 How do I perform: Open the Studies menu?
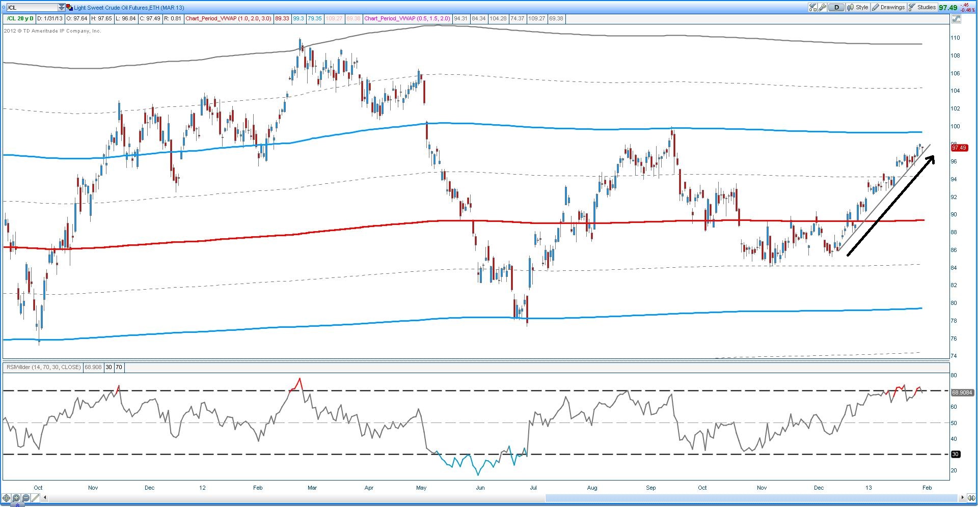pyautogui.click(x=922, y=7)
